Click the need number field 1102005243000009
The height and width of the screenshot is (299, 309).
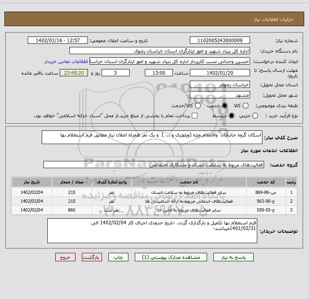[220, 41]
